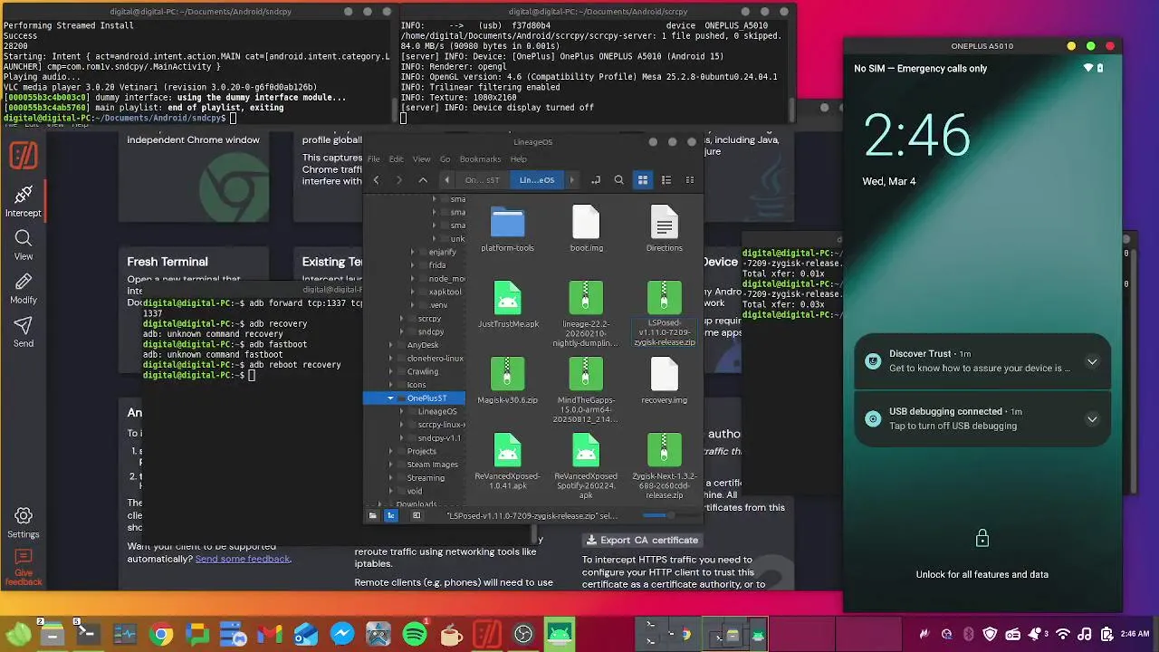Select Zygisk-Next release zip file

coord(664,466)
